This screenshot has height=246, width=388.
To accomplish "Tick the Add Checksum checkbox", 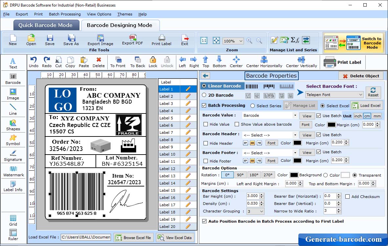I will coord(347,196).
